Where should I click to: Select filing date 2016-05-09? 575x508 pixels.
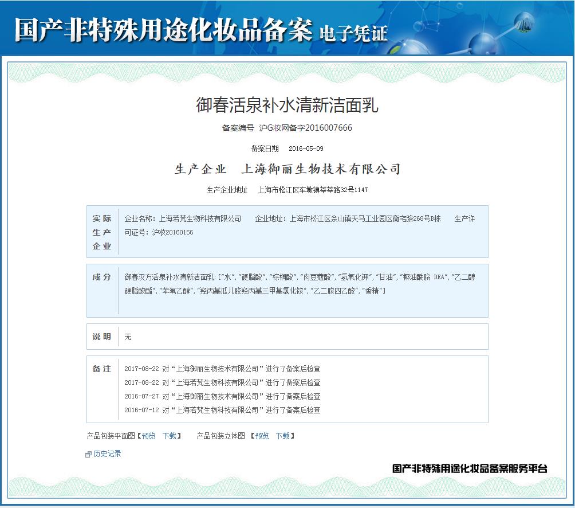(x=306, y=149)
